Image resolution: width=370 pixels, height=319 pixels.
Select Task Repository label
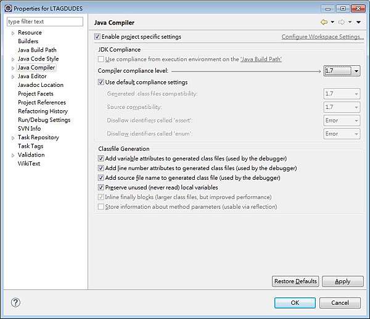point(38,137)
